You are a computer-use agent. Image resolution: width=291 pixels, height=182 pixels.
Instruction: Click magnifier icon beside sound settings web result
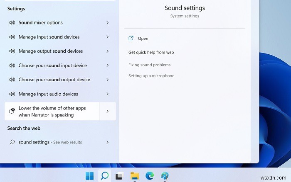click(x=12, y=142)
